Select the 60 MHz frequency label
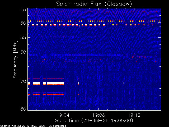169x127 pixels. tap(23, 52)
